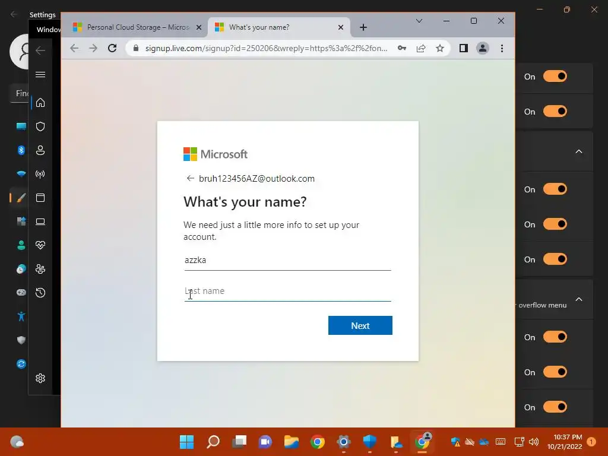Click the Find a setting search box
This screenshot has height=456, width=608.
[x=19, y=93]
